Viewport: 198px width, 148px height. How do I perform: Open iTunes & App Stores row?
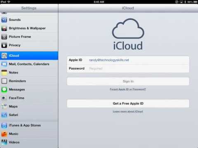pos(29,125)
